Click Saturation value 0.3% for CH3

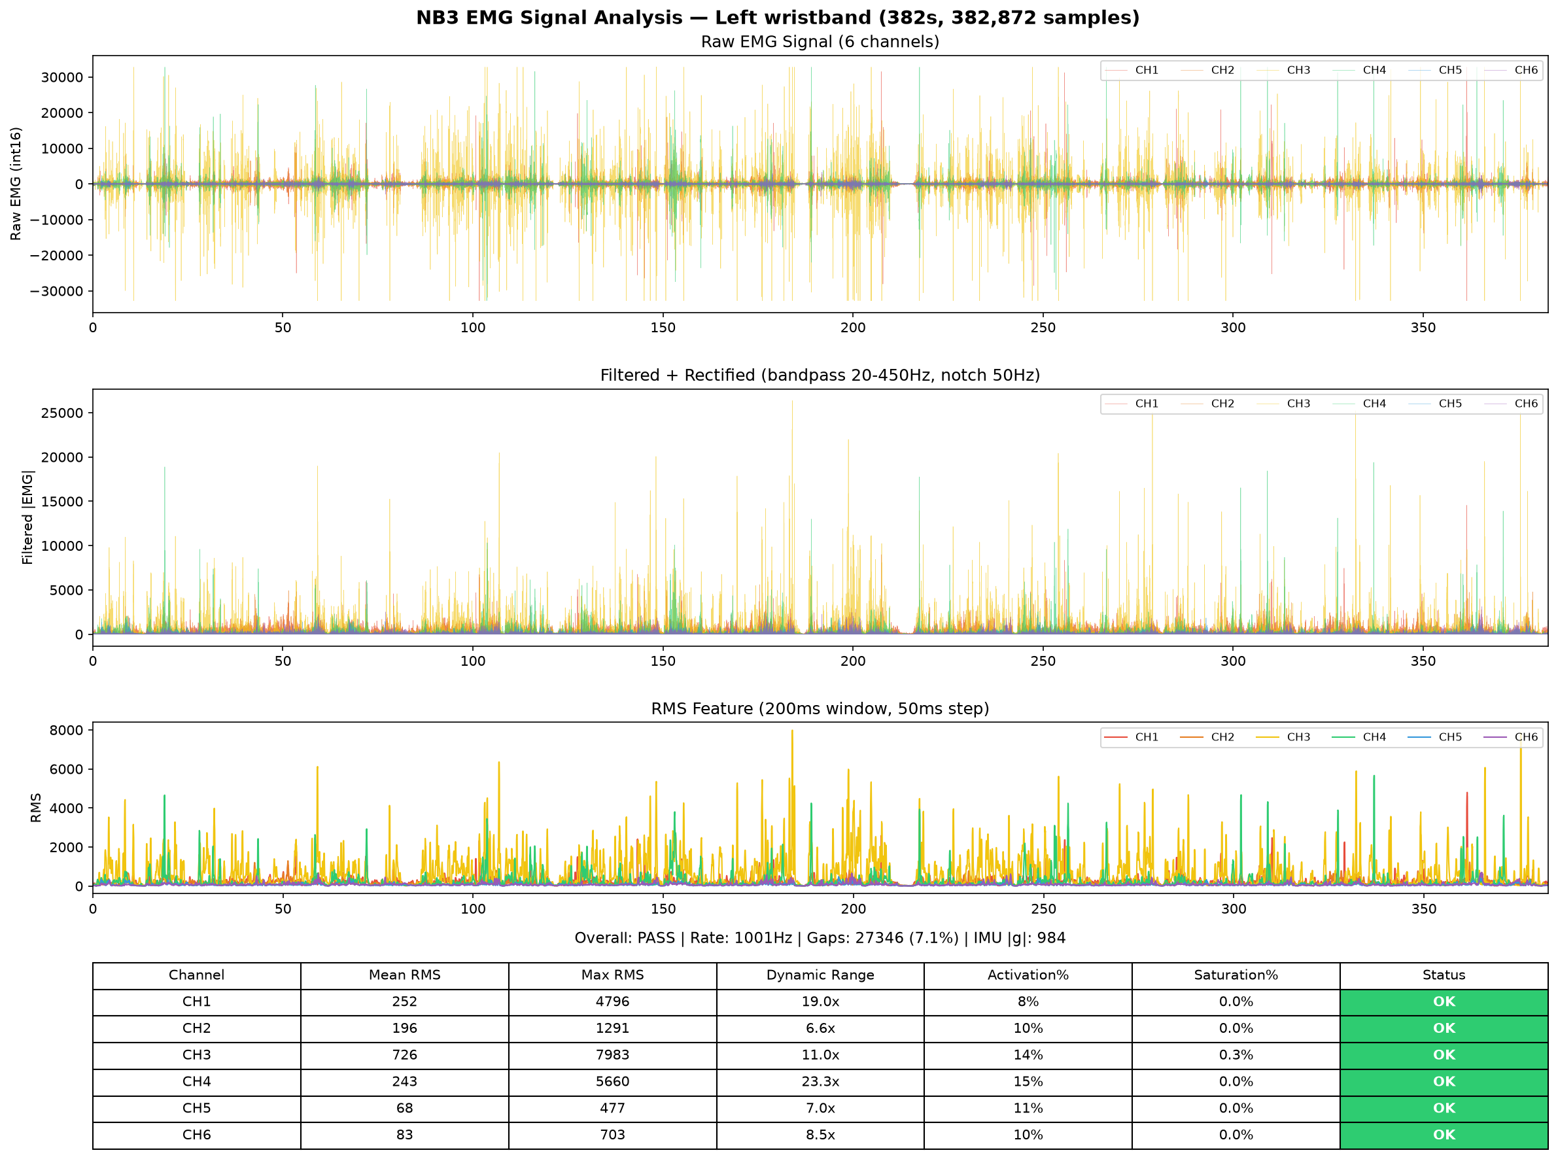click(x=1236, y=1055)
